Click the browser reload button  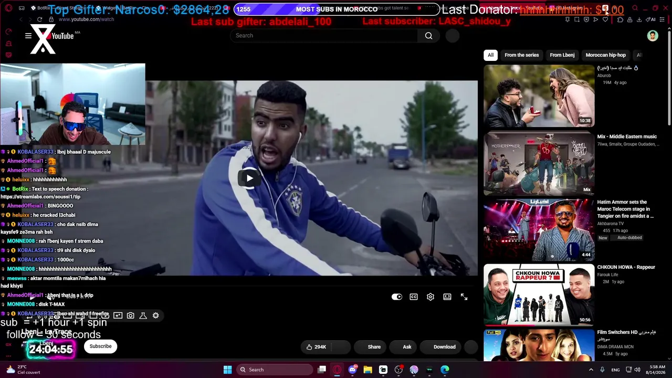click(40, 19)
